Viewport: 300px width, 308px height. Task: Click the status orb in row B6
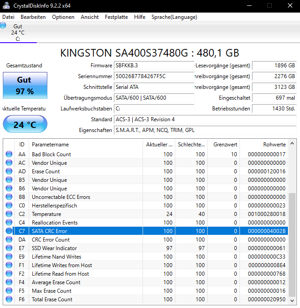(9, 189)
